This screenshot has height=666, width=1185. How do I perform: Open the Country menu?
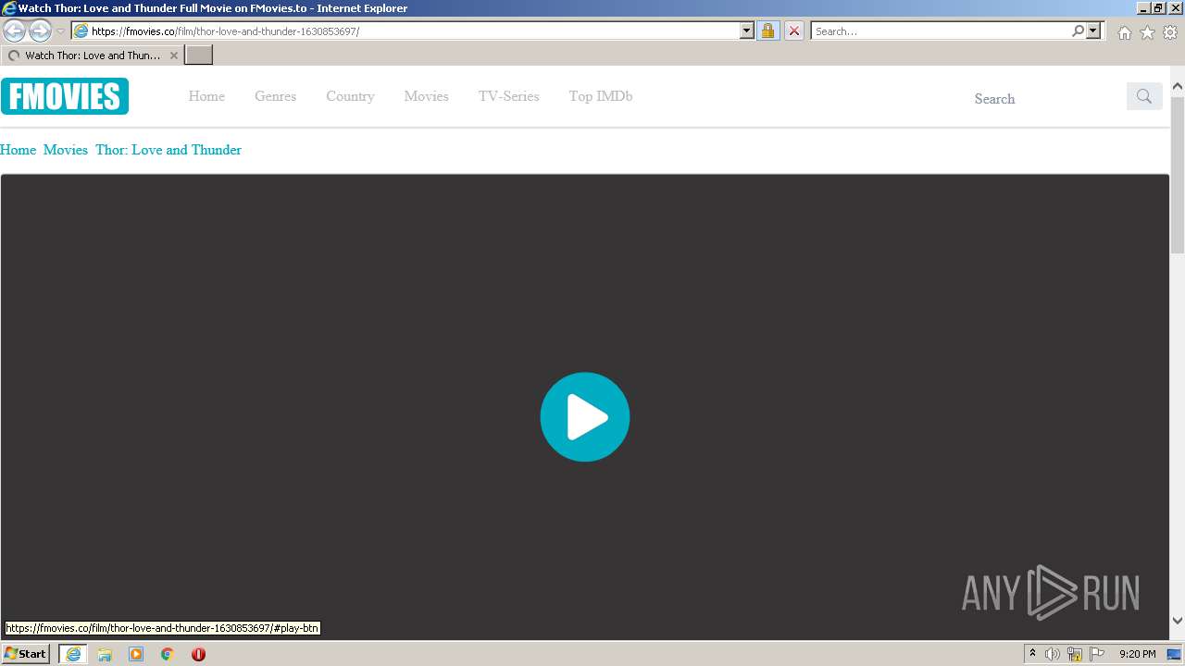[x=350, y=96]
